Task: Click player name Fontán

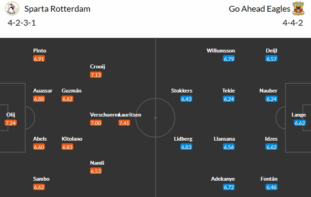Action: (x=269, y=179)
